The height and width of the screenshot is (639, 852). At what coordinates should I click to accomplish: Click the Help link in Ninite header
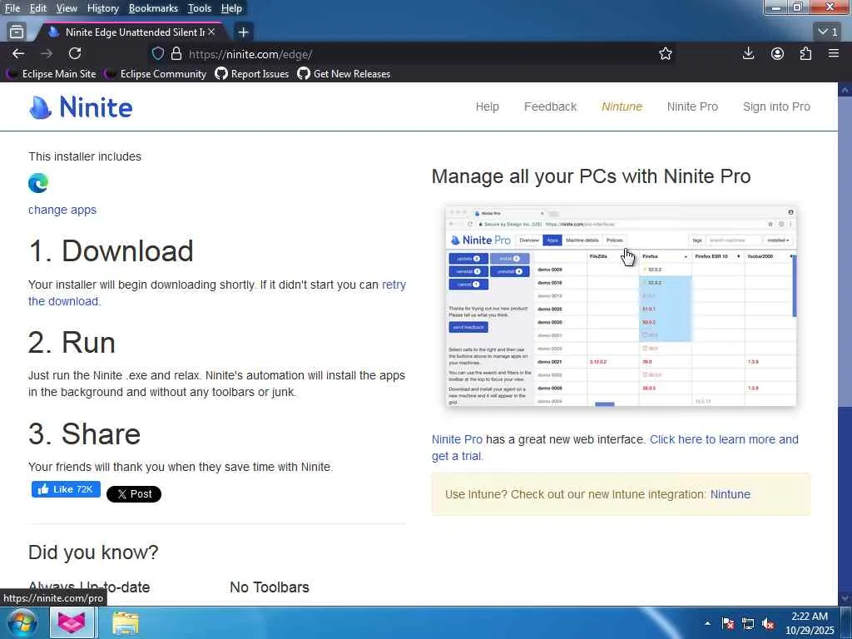[488, 106]
